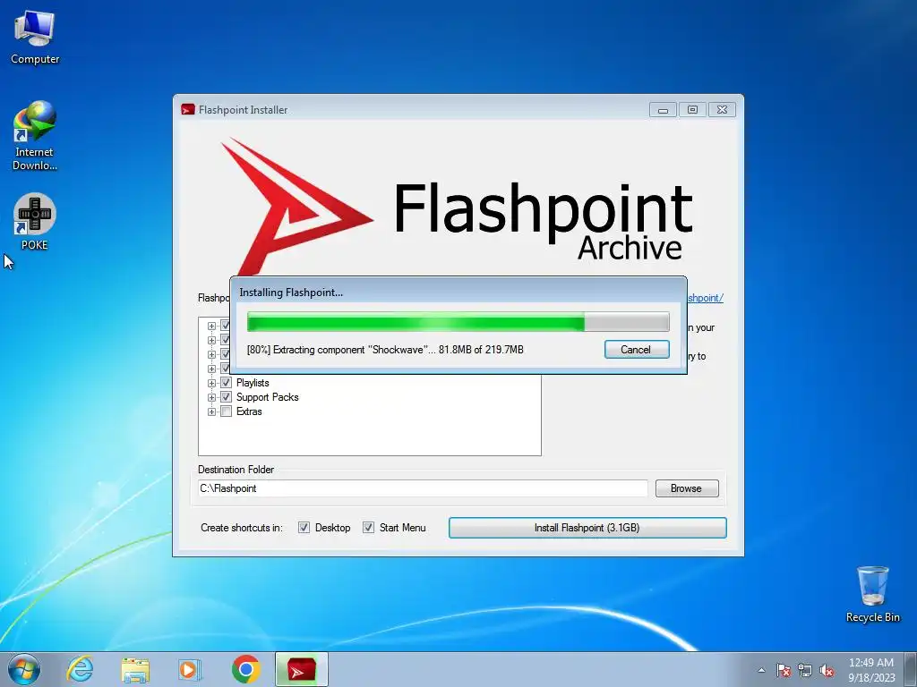Click the Installing Flashpoint... dialog title
The width and height of the screenshot is (917, 687).
(291, 293)
